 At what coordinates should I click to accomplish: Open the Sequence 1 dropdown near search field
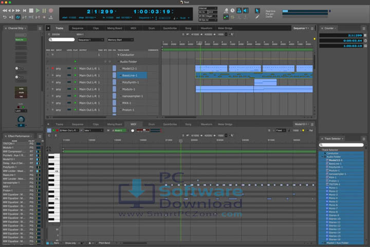click(x=91, y=40)
